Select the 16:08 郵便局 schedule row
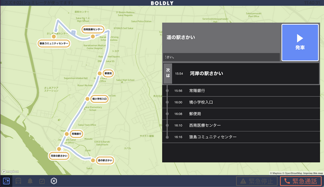 241,114
